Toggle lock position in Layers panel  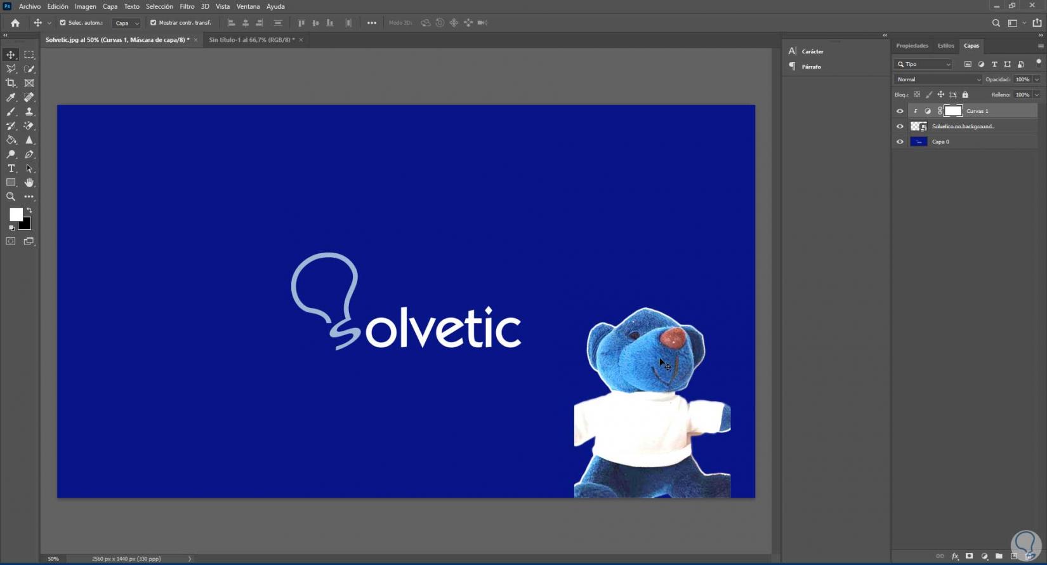click(x=941, y=95)
